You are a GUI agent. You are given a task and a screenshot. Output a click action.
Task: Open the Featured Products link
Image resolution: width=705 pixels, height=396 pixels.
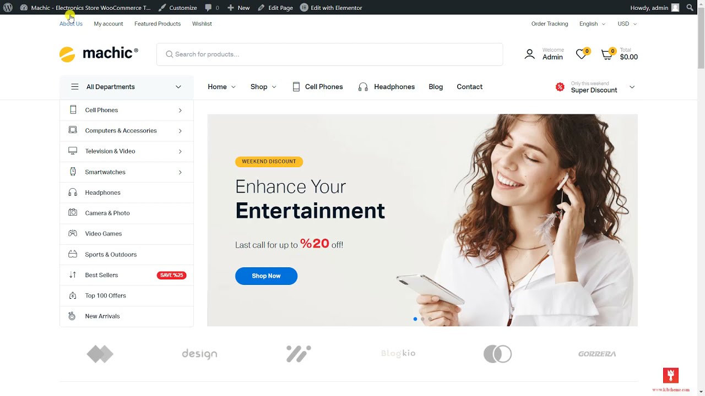click(158, 24)
